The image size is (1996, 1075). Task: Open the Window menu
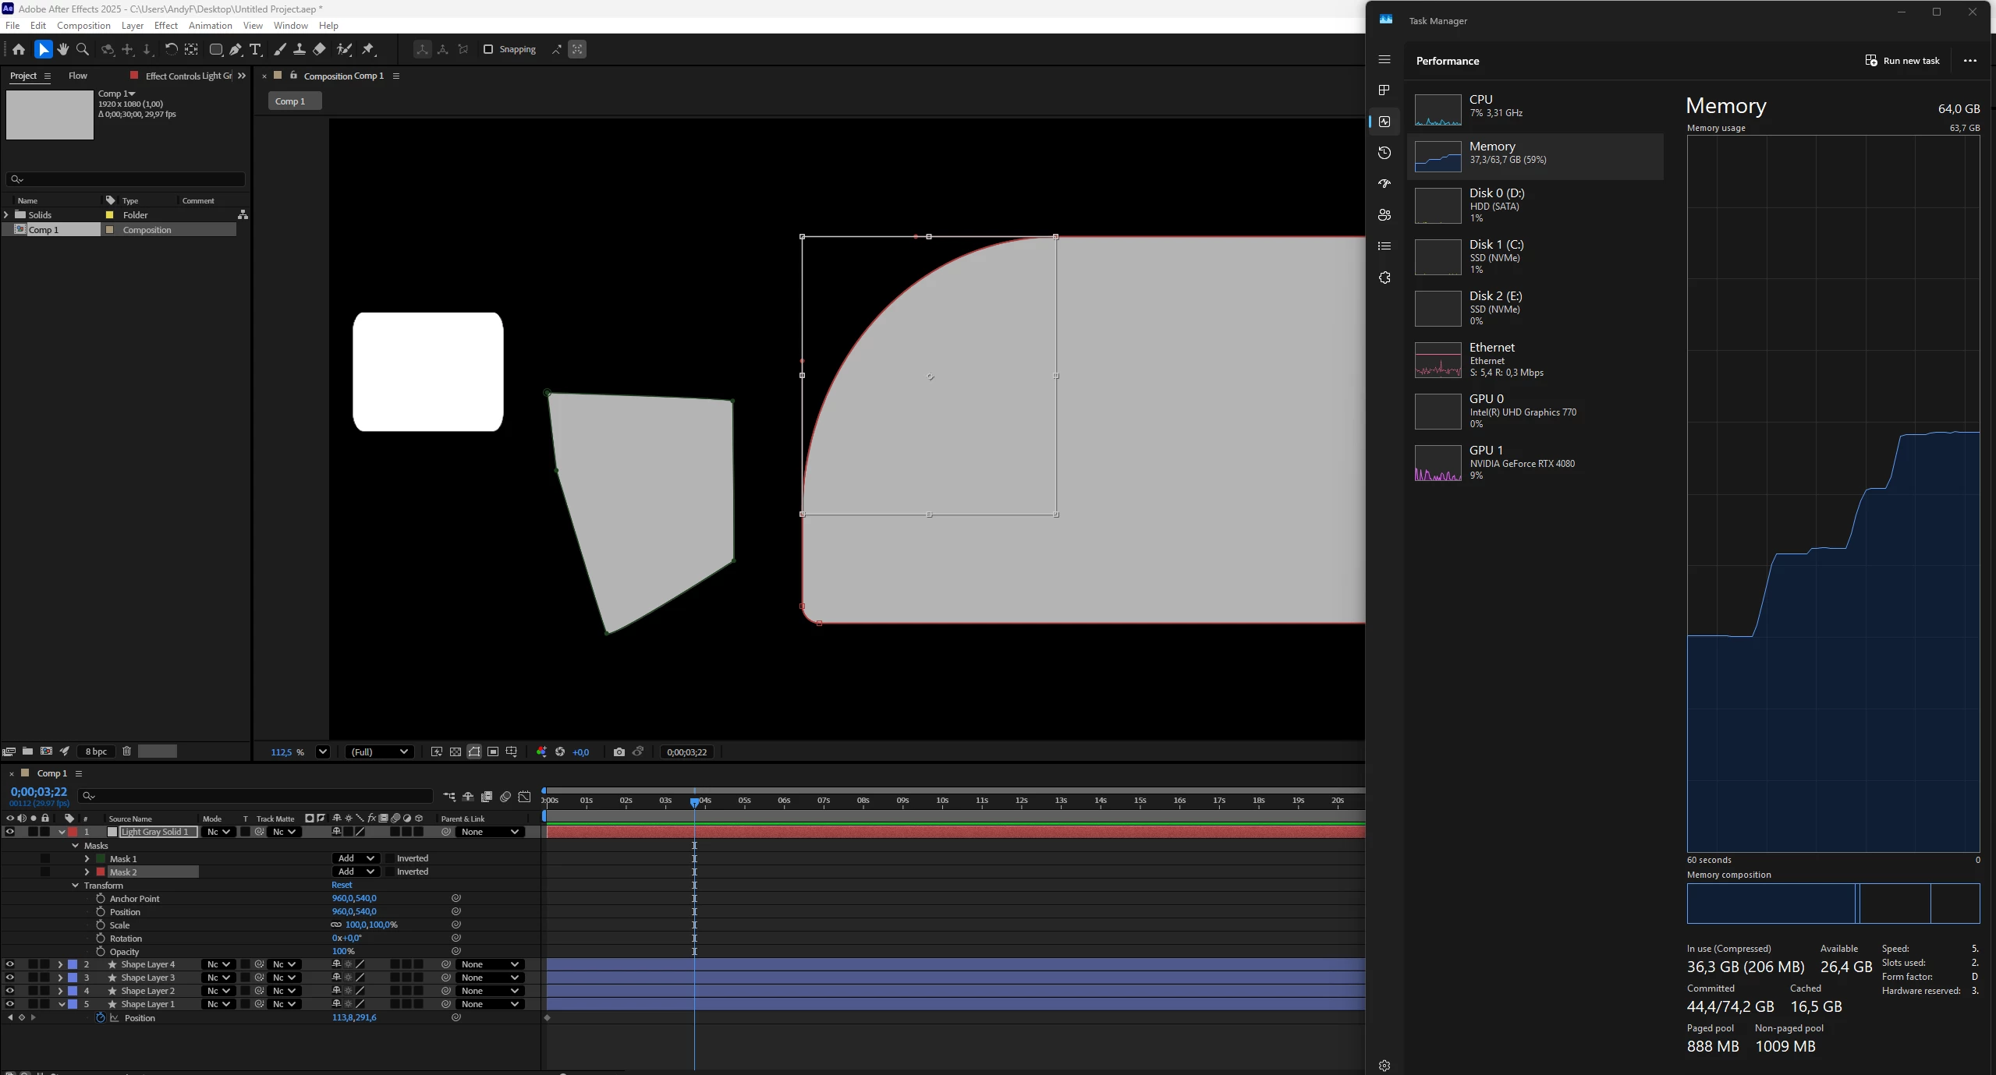[x=290, y=25]
